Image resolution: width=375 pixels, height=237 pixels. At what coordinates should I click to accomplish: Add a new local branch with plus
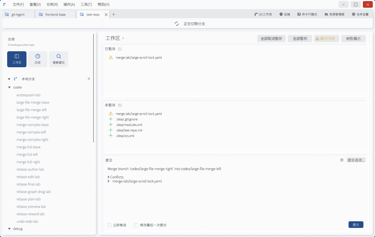point(89,79)
